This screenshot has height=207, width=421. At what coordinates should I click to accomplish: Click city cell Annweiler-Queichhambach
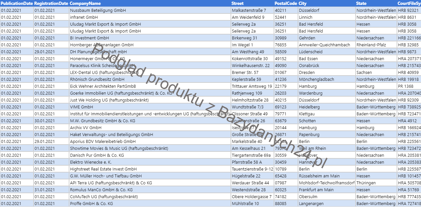327,45
